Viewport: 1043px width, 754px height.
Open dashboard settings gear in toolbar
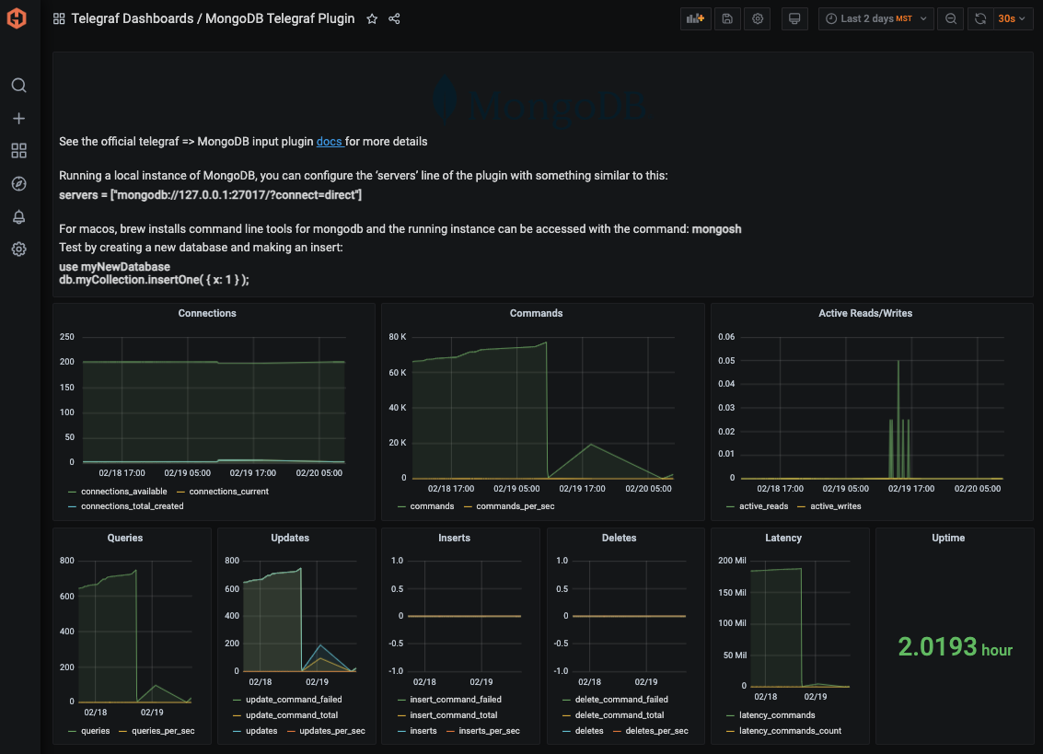coord(758,18)
